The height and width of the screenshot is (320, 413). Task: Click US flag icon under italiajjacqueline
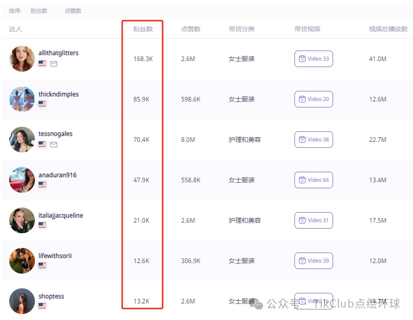point(42,225)
